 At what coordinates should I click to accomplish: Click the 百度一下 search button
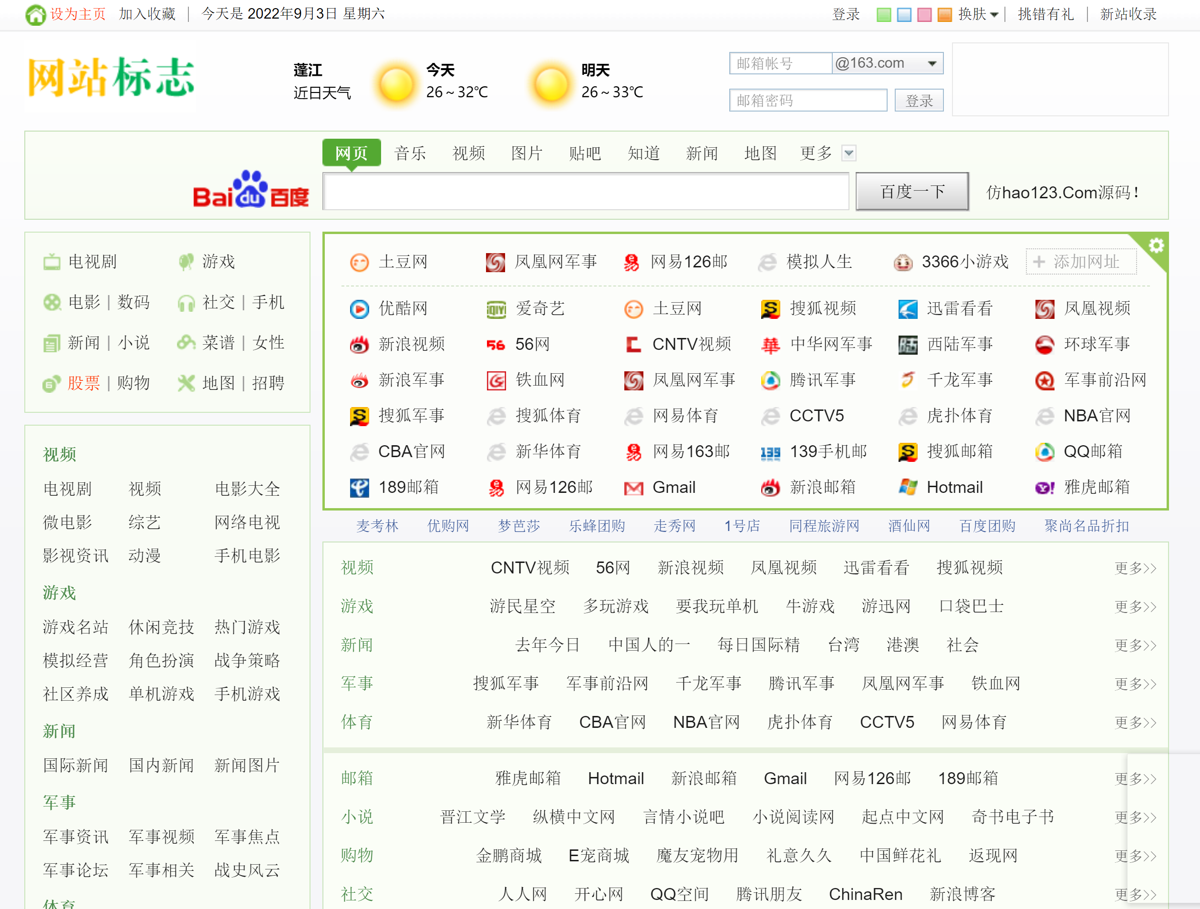pos(912,191)
